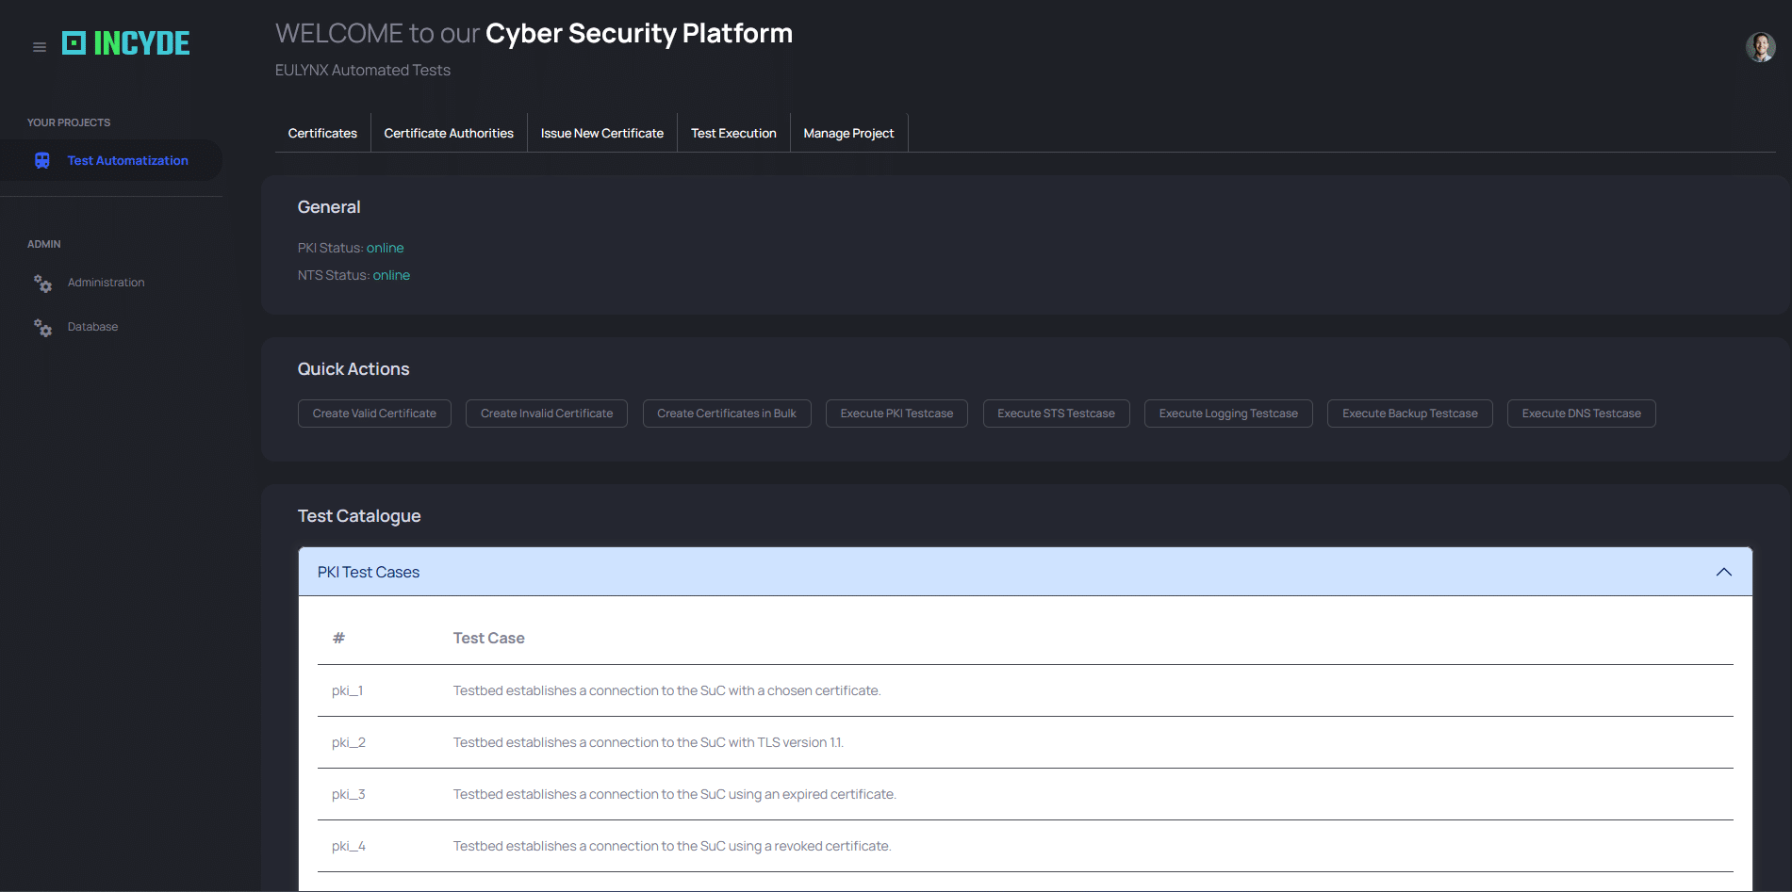
Task: Click the pki_1 row identifier
Action: click(x=348, y=690)
